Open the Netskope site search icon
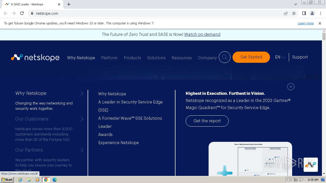Viewport: 326px width, 183px height. coord(225,57)
